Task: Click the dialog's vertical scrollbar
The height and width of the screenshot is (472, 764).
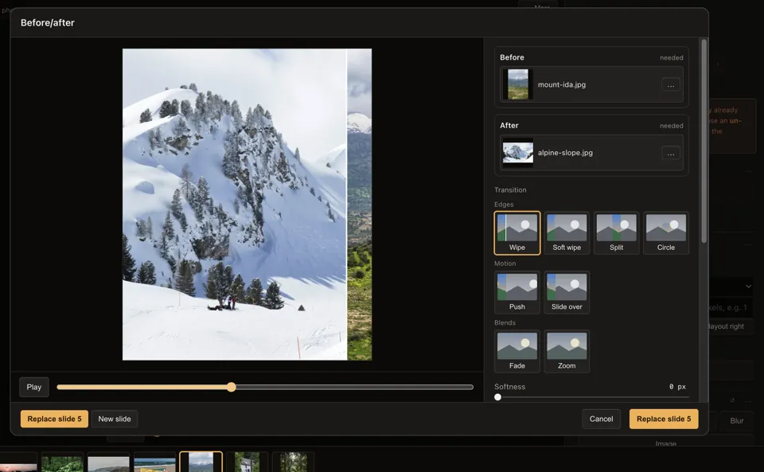Action: (704, 141)
